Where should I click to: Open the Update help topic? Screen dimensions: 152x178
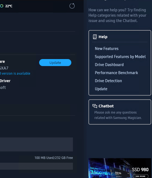click(x=101, y=89)
